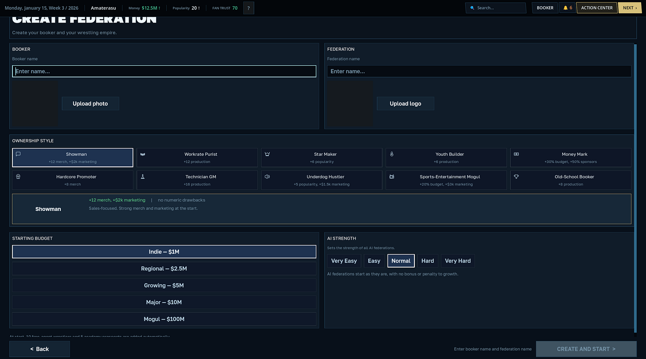Open the BOOKER menu in top bar
The image size is (646, 359).
(545, 8)
